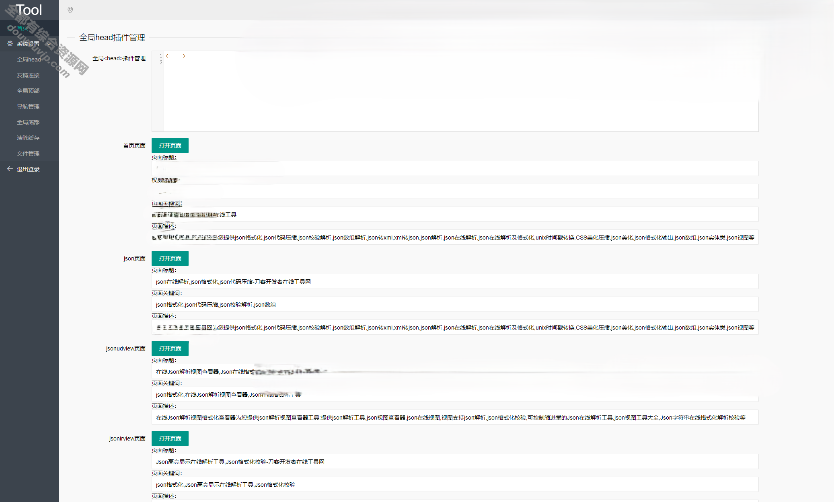Click line number 2 in editor gutter
This screenshot has height=502, width=834.
(x=161, y=62)
